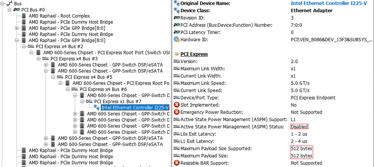Click the AMD Raphael Root Complex chip icon
This screenshot has width=374, height=167.
tap(24, 16)
